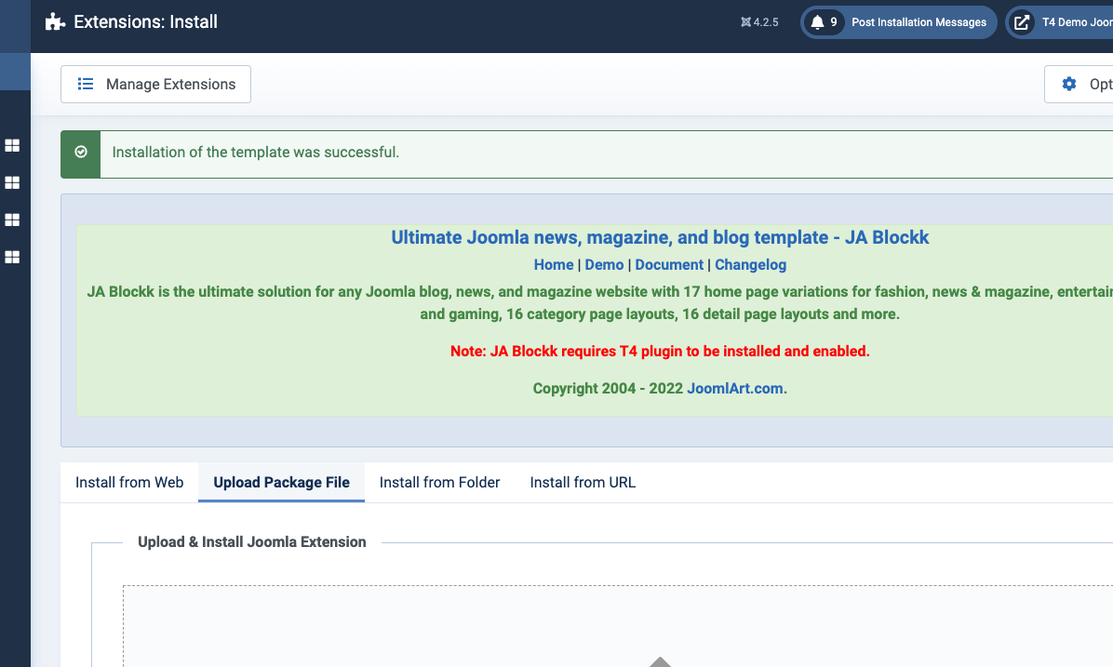Click the green success checkmark icon
The image size is (1113, 667).
point(81,152)
